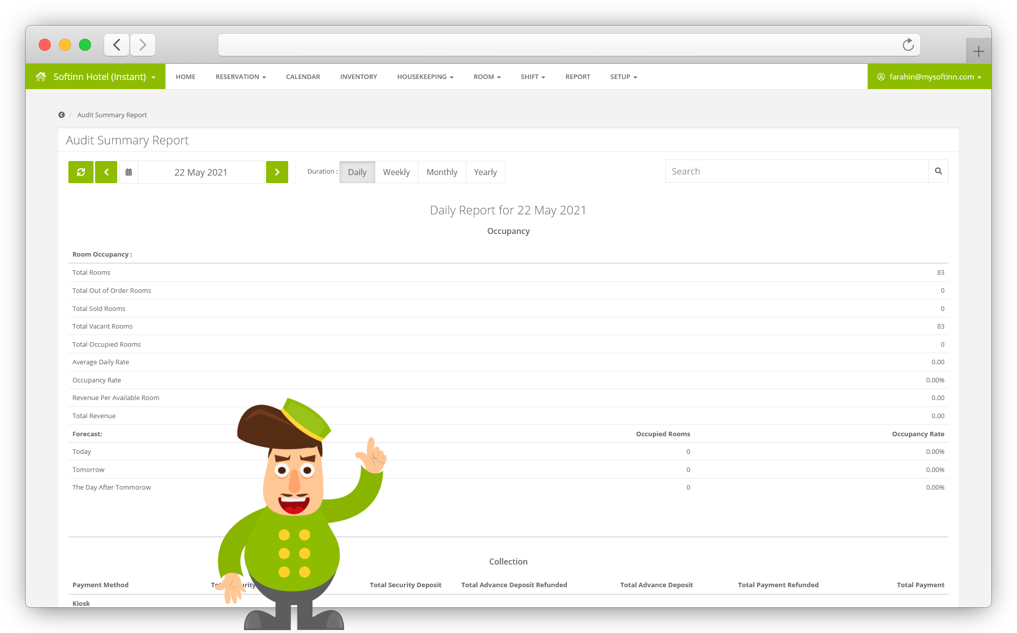The width and height of the screenshot is (1017, 633).
Task: Go to the Home menu item
Action: [x=186, y=76]
